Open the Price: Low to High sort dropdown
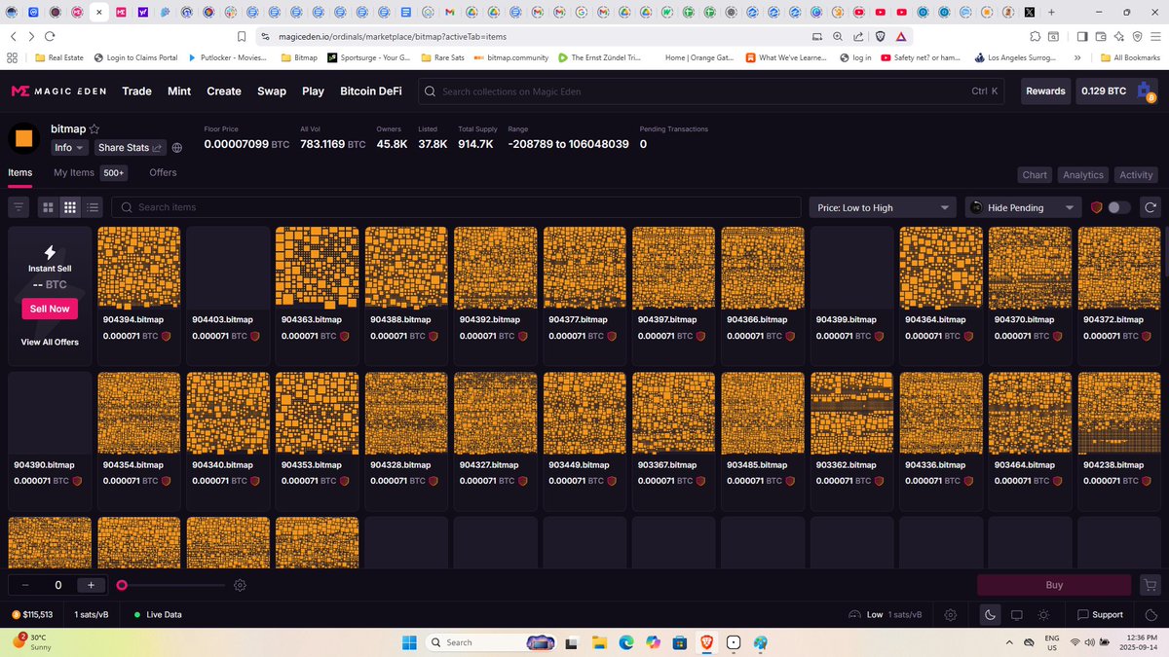1169x657 pixels. (x=883, y=207)
